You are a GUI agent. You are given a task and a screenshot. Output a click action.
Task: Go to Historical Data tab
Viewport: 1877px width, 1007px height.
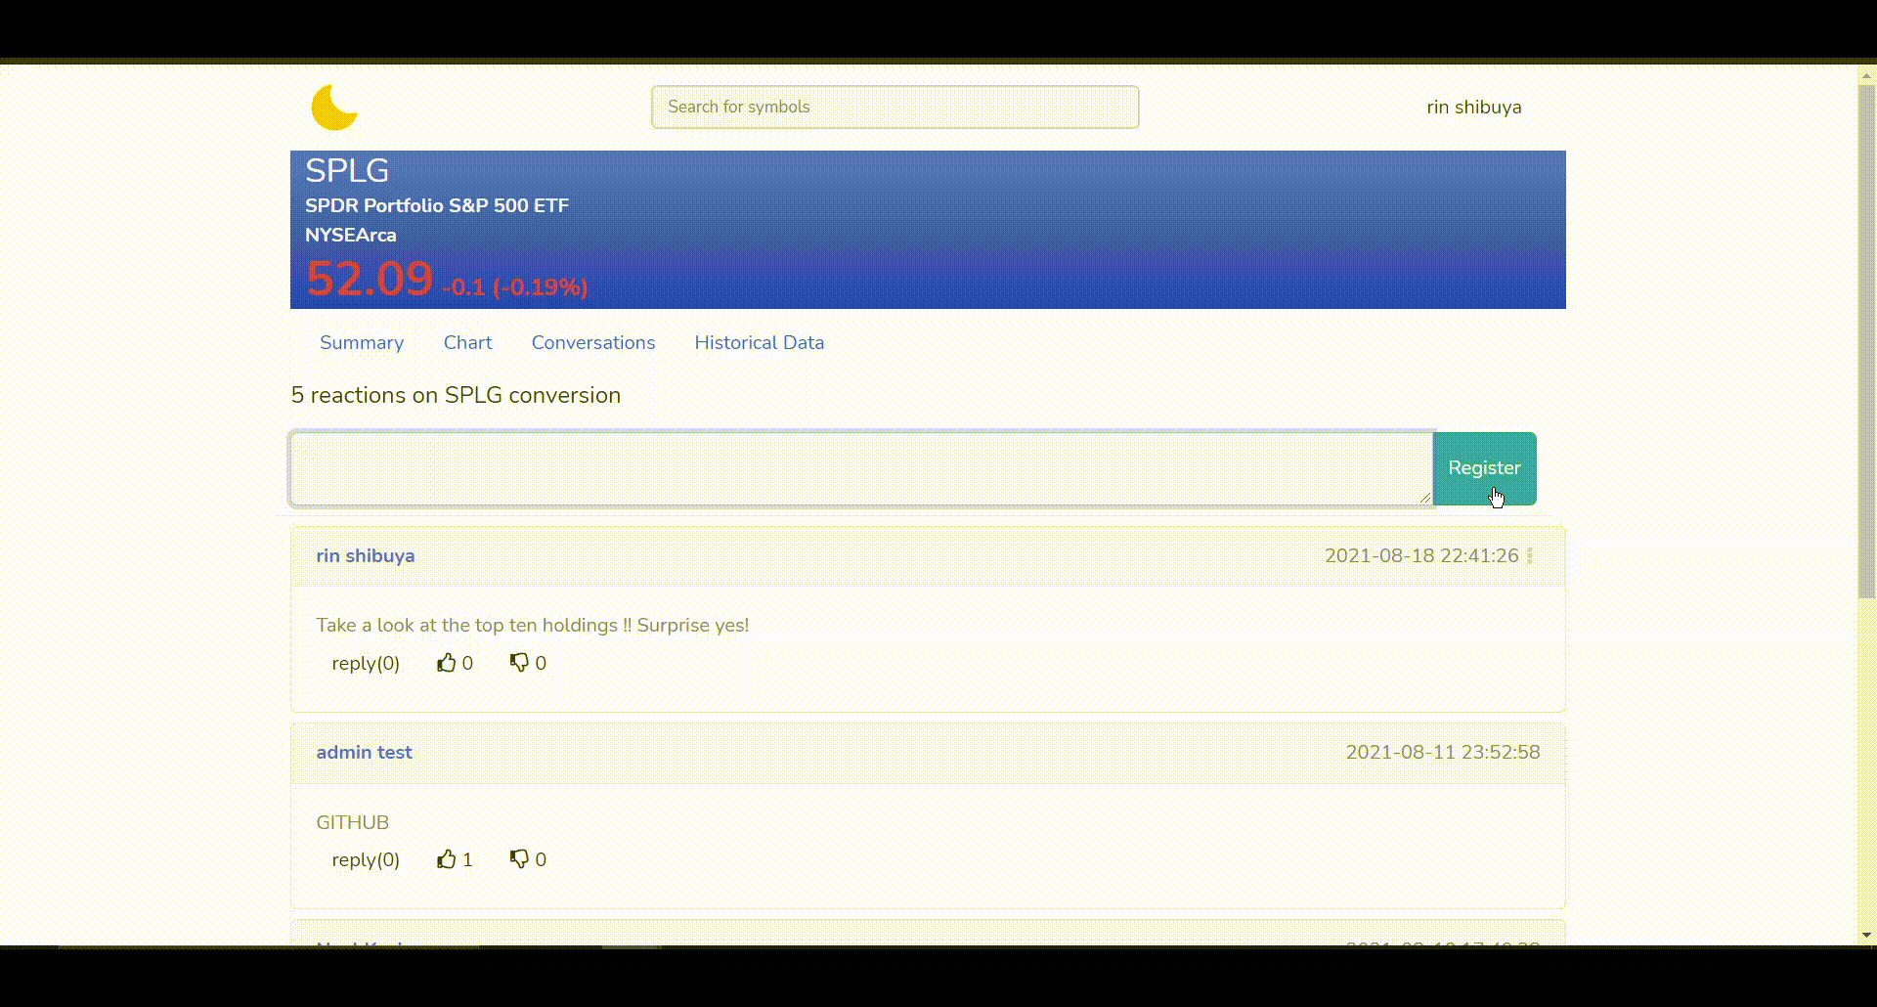pos(760,342)
